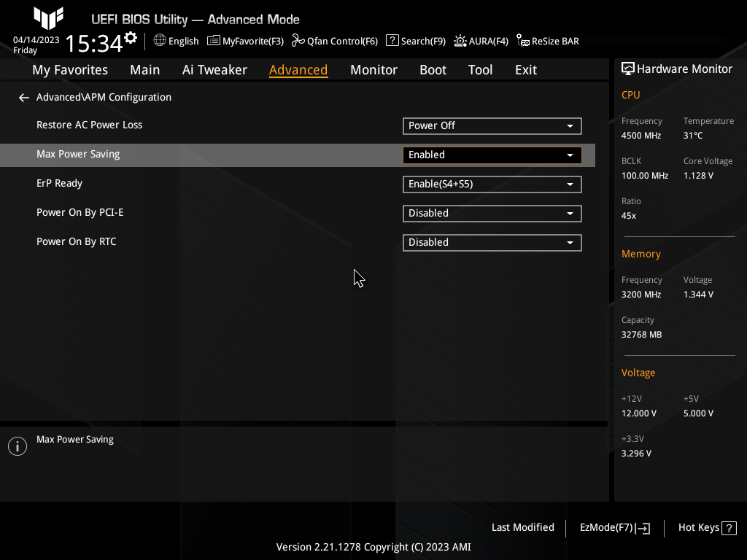Viewport: 747px width, 560px height.
Task: Click the ReSize BAR icon
Action: pos(522,41)
